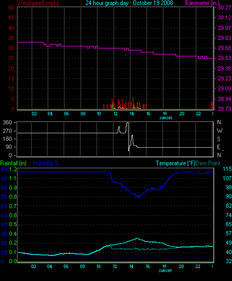This screenshot has width=232, height=281.
Task: Click the Barometer (in.) legend label
Action: (x=202, y=3)
